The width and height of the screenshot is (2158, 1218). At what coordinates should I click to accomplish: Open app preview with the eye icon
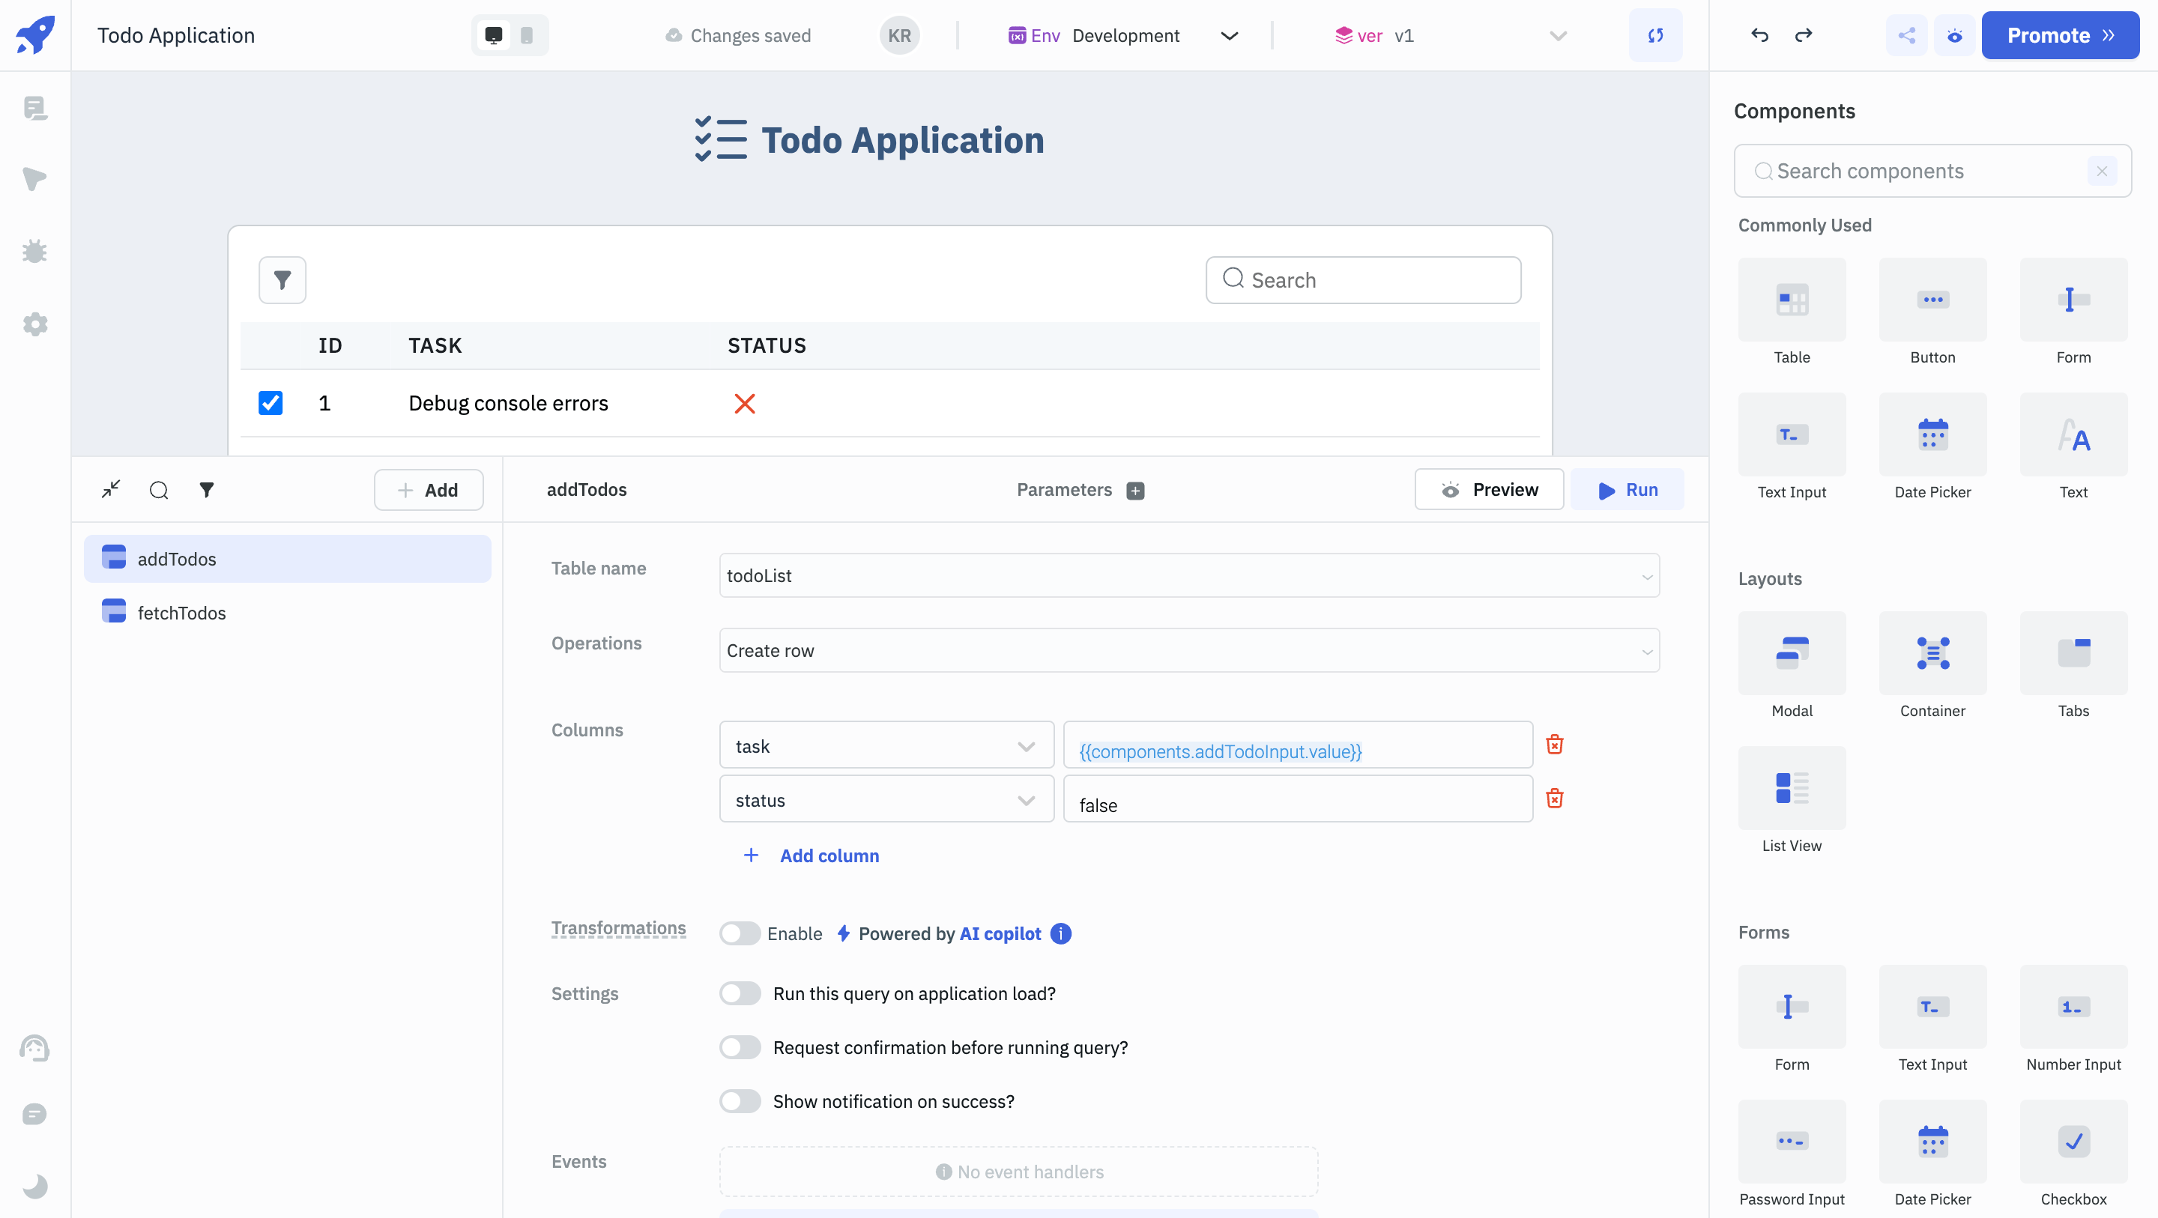pyautogui.click(x=1954, y=35)
